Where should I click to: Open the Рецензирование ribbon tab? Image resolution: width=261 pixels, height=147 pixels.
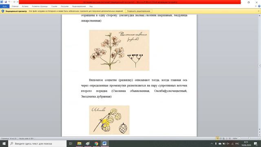tap(79, 7)
